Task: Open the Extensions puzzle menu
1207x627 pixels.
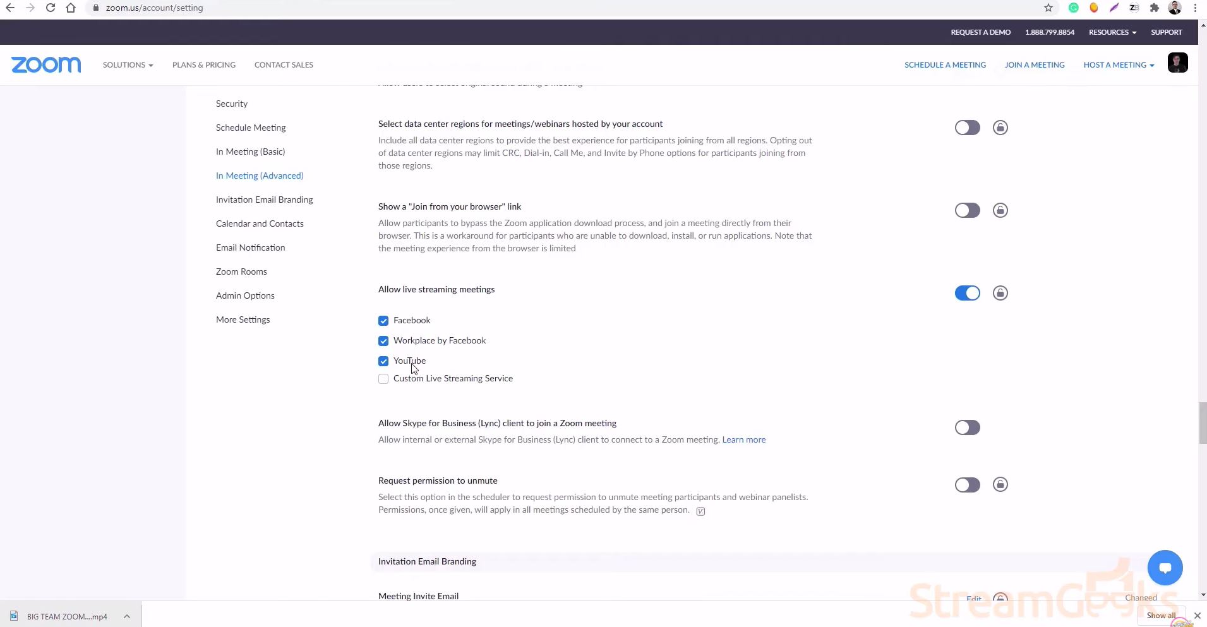Action: pos(1155,8)
